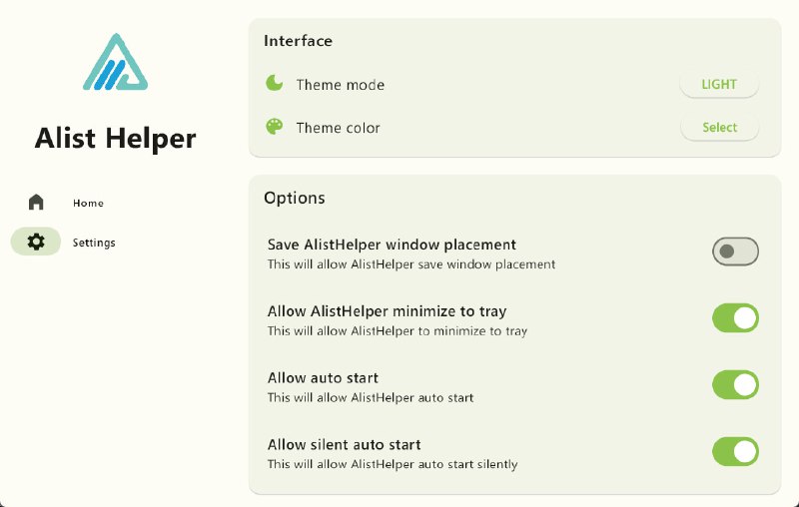The width and height of the screenshot is (799, 507).
Task: Open the Settings navigation item
Action: point(94,243)
